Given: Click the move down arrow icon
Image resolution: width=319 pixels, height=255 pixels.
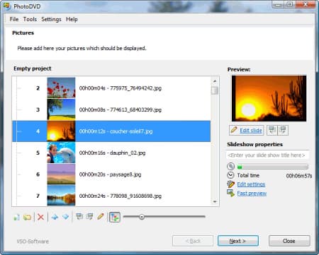Looking at the screenshot, I should tap(65, 217).
